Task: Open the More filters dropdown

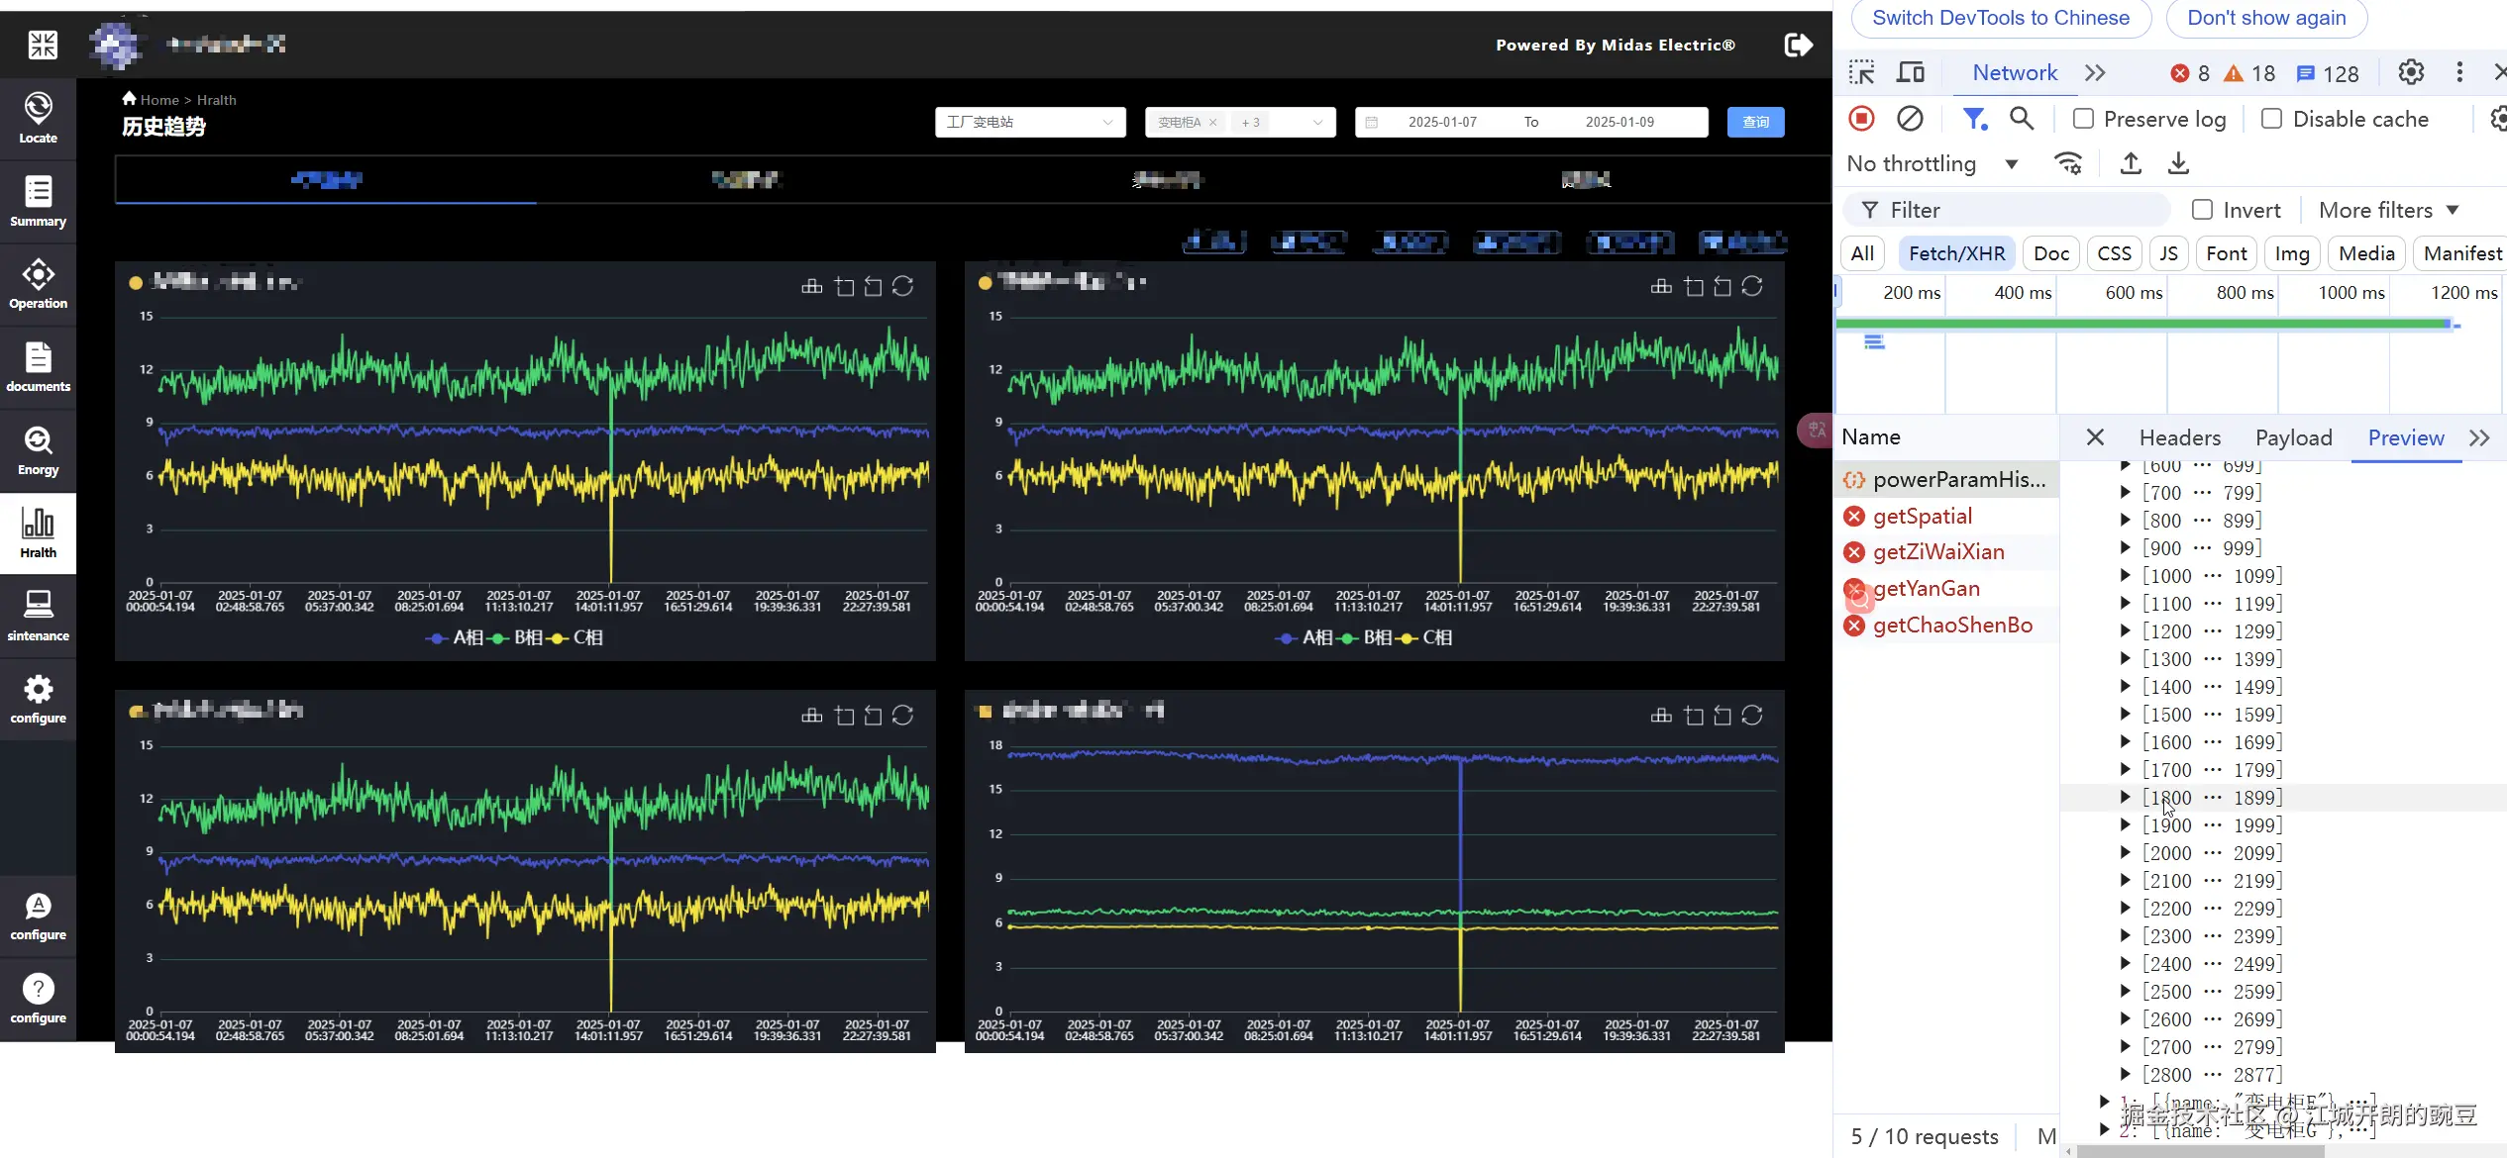Action: (x=2389, y=210)
